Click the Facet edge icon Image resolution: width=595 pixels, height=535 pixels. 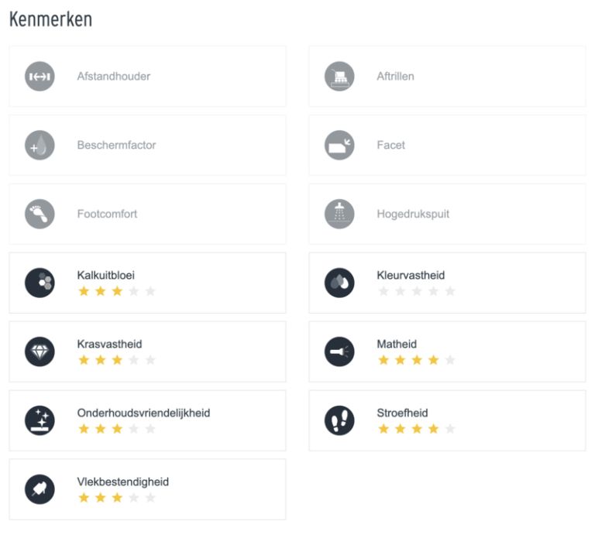[x=339, y=146]
